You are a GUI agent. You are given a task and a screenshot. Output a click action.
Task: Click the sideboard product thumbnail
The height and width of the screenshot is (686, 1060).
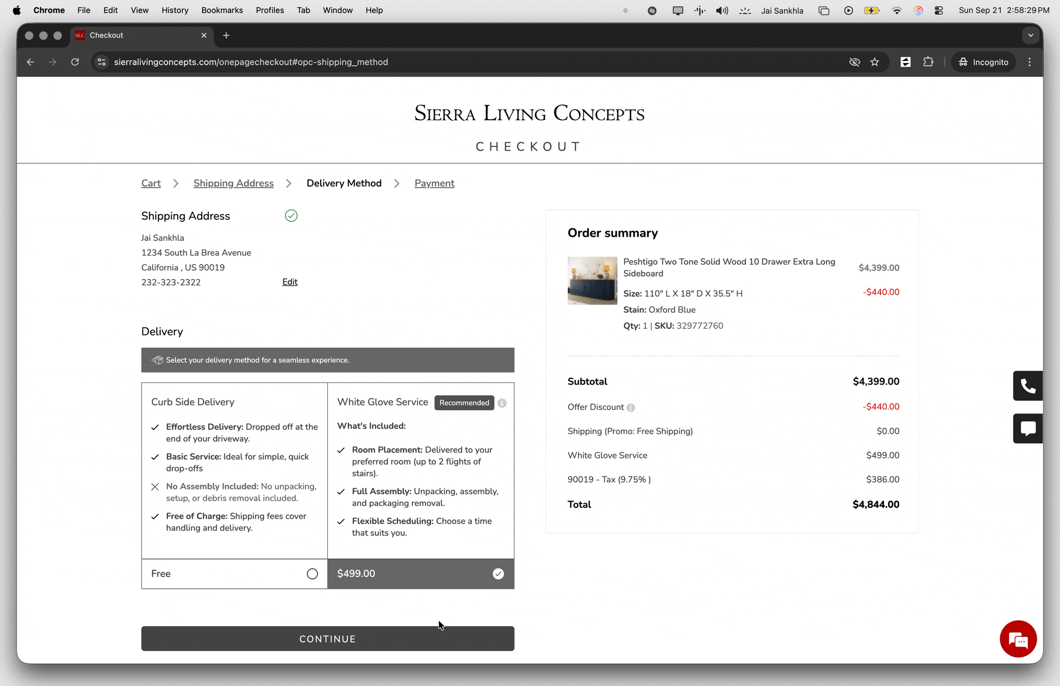(592, 280)
